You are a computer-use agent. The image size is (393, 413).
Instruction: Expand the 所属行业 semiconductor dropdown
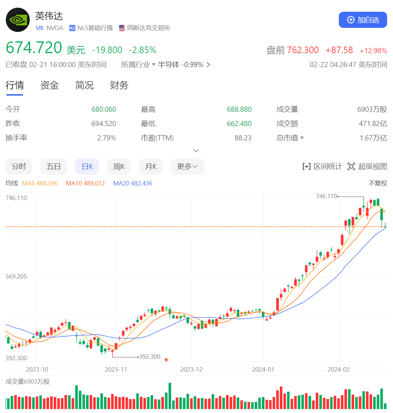[x=152, y=64]
